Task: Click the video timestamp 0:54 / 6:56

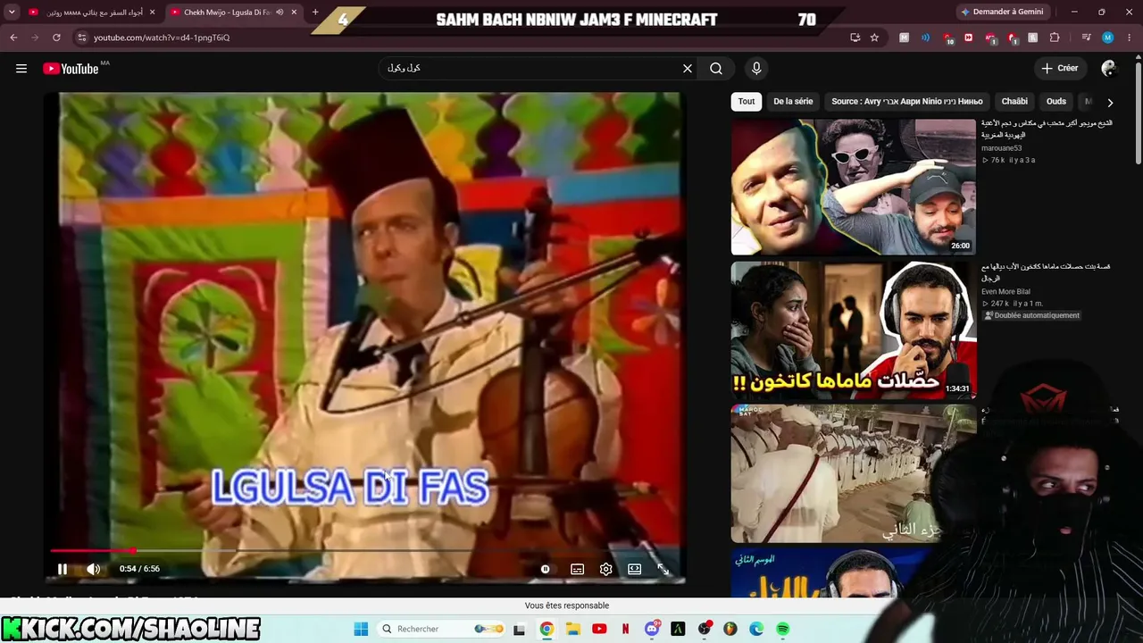Action: click(139, 569)
